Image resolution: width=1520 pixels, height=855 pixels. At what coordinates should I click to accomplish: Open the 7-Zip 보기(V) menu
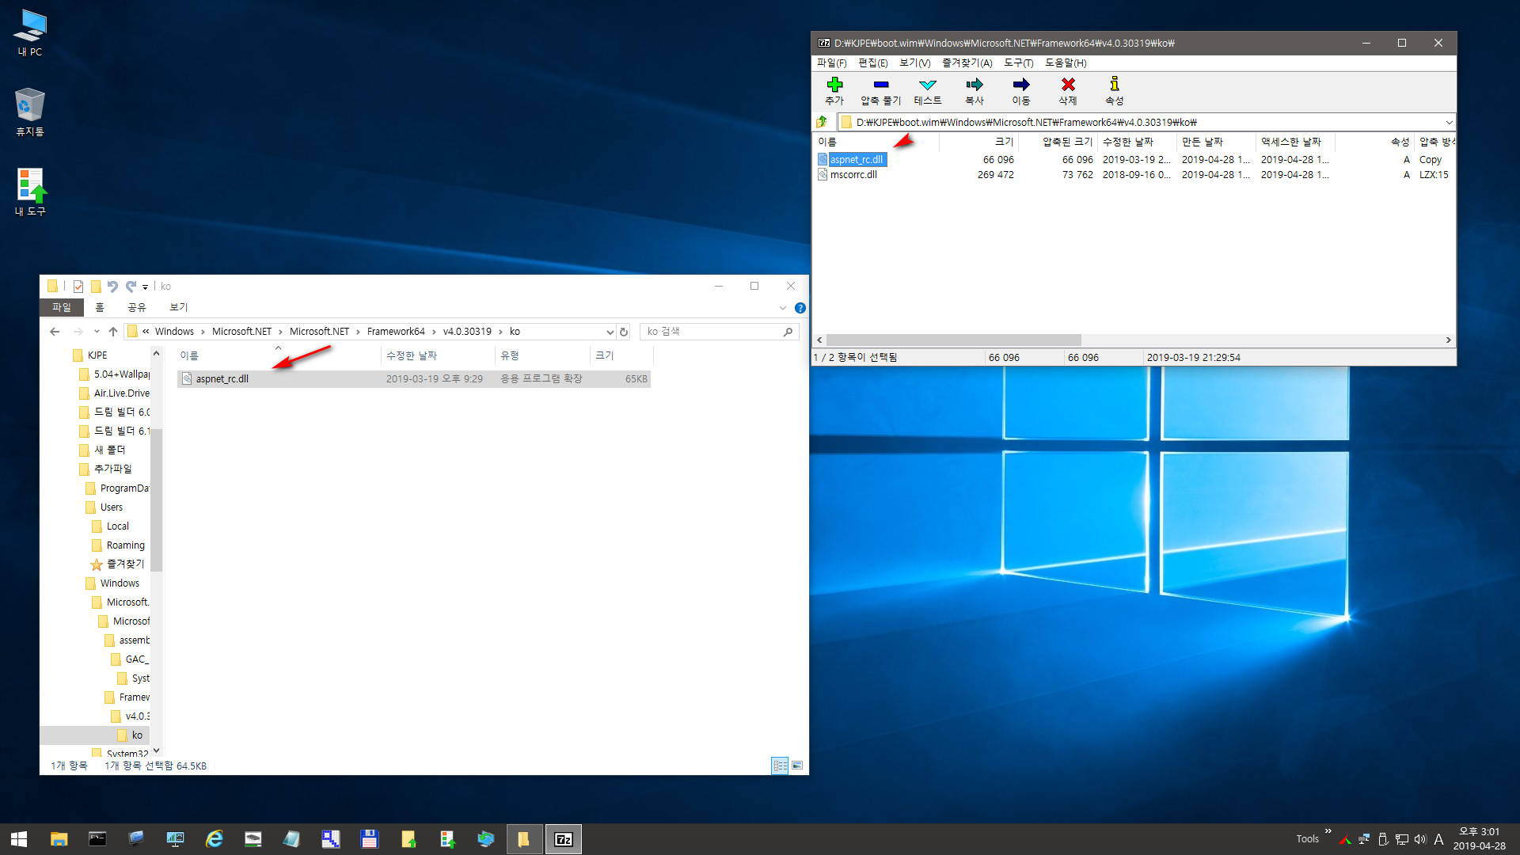click(x=914, y=63)
